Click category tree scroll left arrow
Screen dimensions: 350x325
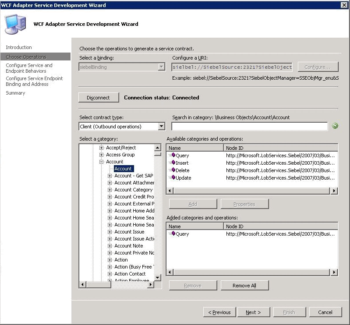pos(83,285)
